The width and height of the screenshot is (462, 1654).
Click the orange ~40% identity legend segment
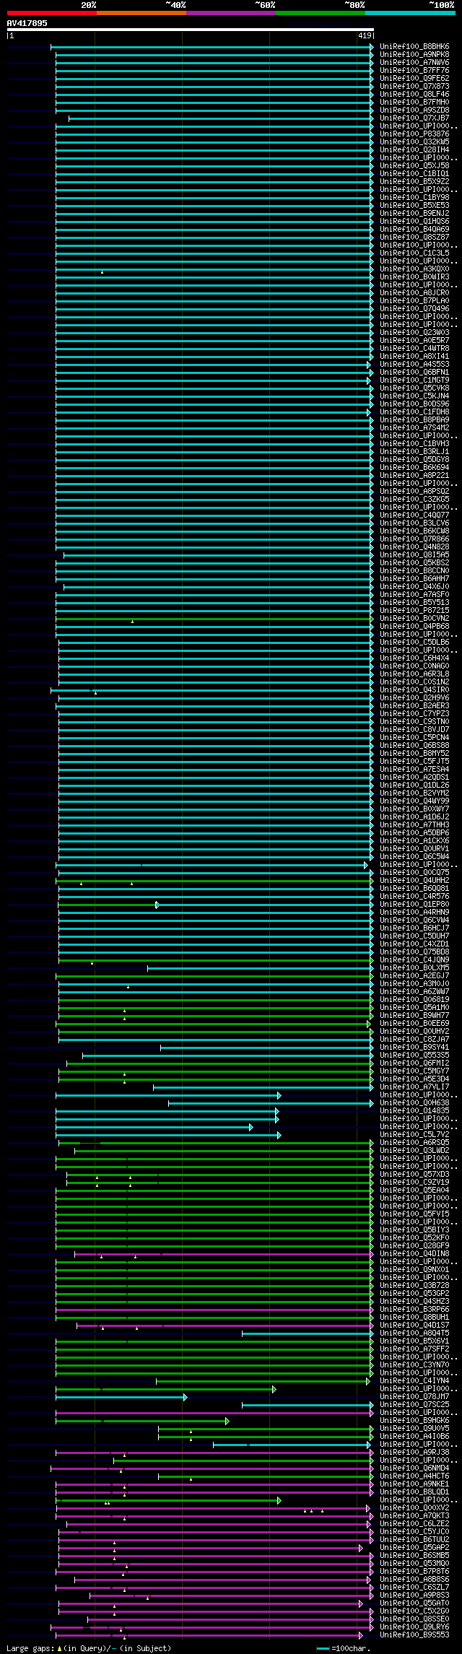pos(141,13)
